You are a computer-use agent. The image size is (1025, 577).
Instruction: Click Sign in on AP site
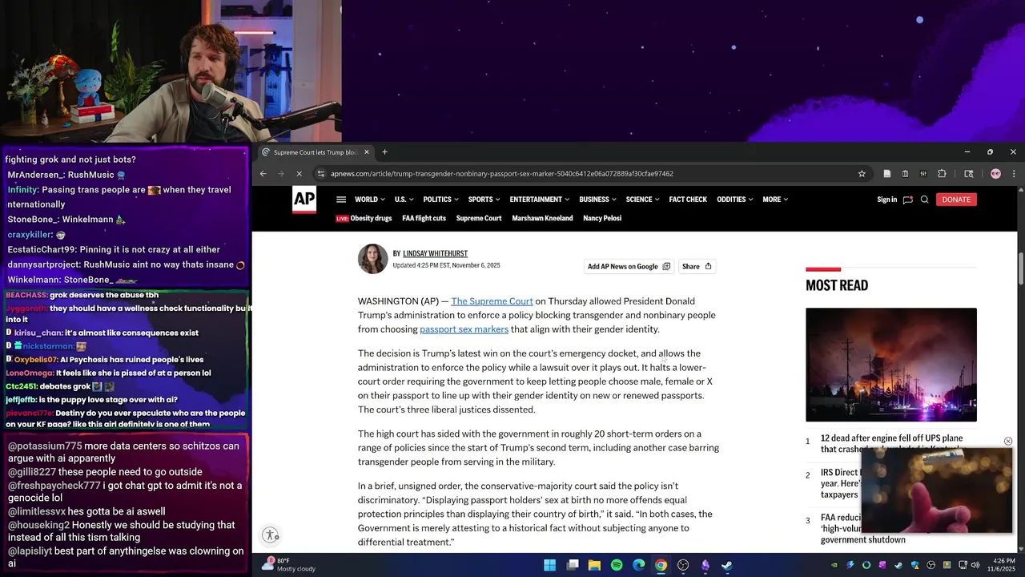click(x=886, y=200)
